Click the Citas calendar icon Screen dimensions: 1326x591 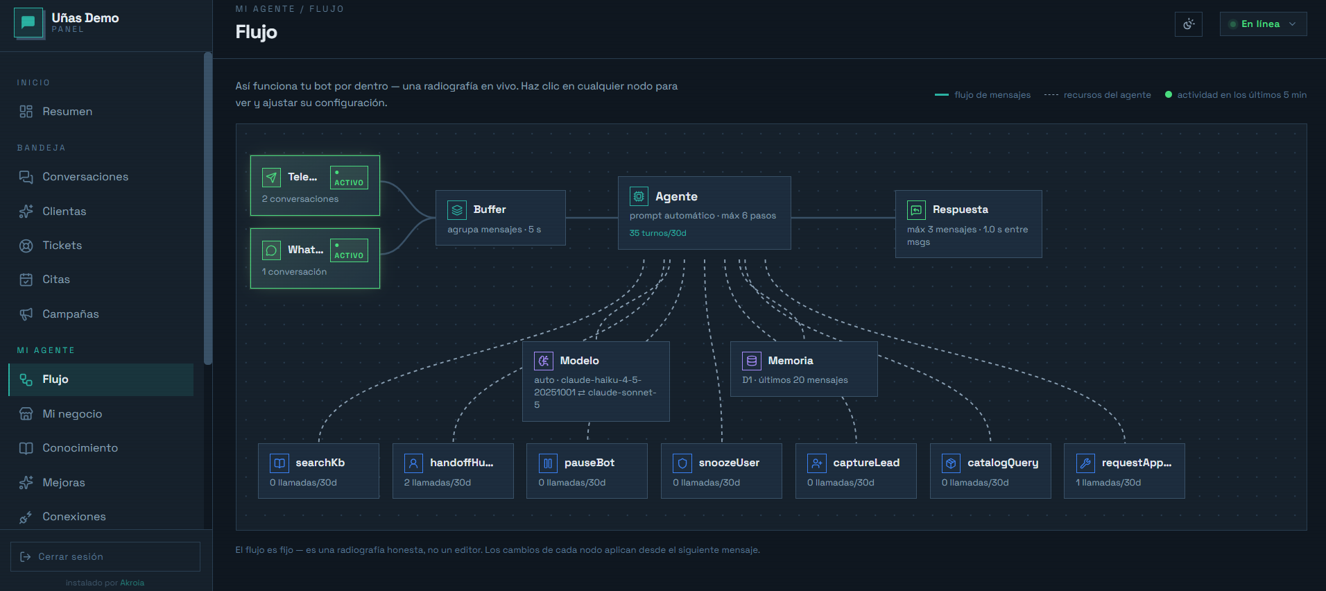(x=26, y=280)
